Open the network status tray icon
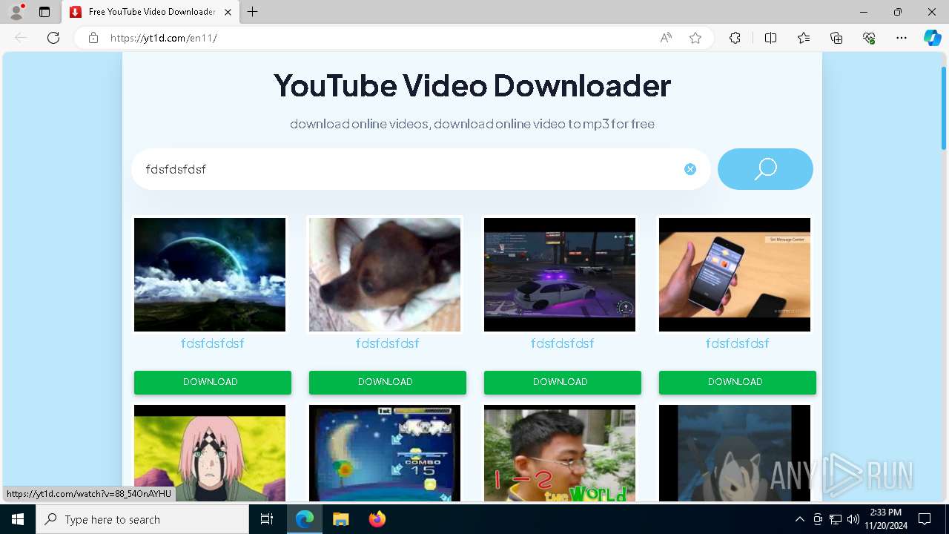The width and height of the screenshot is (949, 534). [836, 519]
